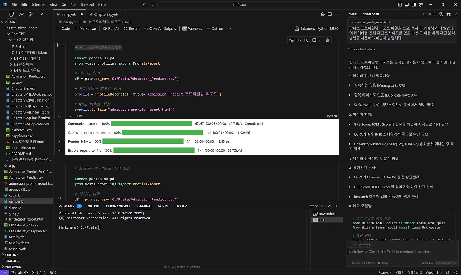
Task: Toggle the bottom panel visibility
Action: click(x=406, y=5)
